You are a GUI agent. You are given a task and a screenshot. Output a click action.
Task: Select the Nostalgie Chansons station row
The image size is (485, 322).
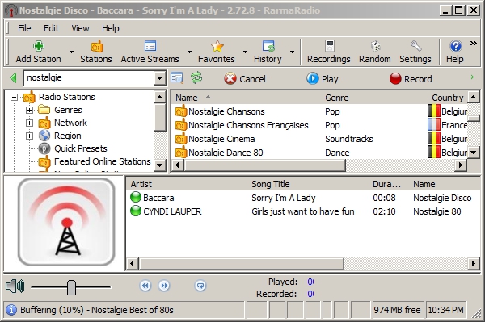point(319,111)
